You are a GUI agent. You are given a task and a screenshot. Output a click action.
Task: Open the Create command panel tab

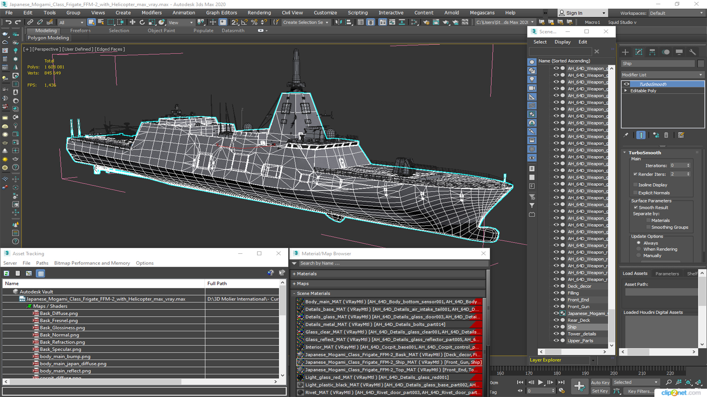click(625, 52)
